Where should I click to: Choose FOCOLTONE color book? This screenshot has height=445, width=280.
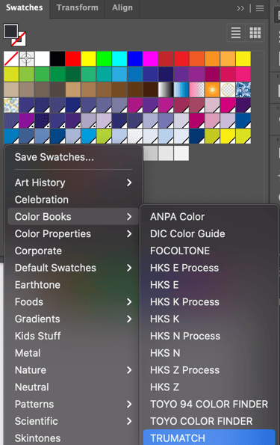[209, 251]
